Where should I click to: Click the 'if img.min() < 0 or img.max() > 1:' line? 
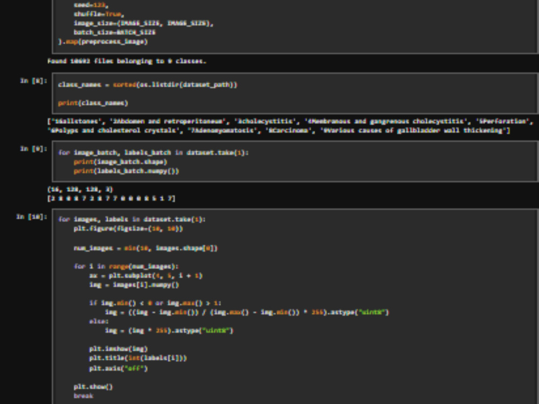pyautogui.click(x=155, y=303)
